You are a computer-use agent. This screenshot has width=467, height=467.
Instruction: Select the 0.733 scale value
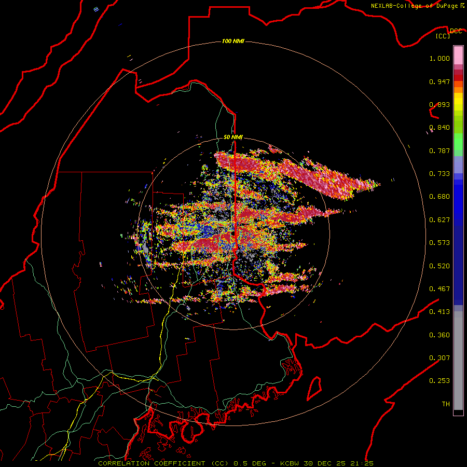(x=439, y=174)
